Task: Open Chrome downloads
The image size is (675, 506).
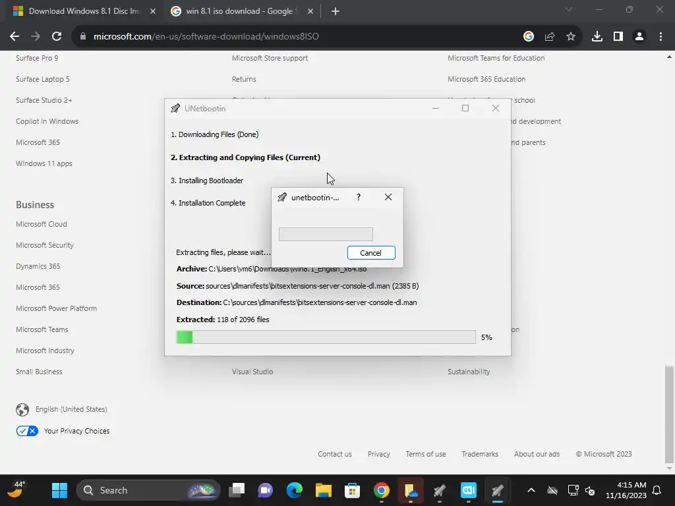Action: pyautogui.click(x=597, y=37)
